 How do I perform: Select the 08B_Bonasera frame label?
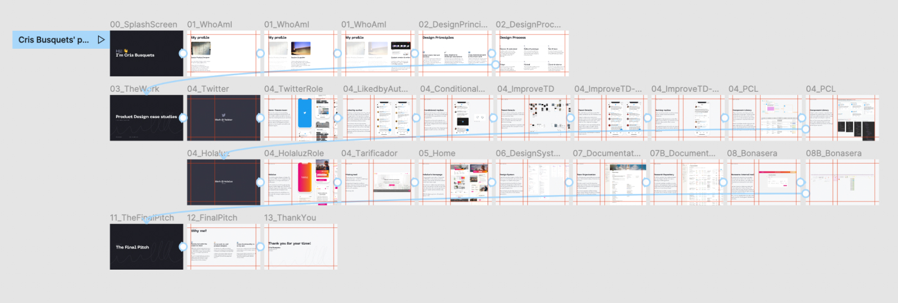[834, 153]
